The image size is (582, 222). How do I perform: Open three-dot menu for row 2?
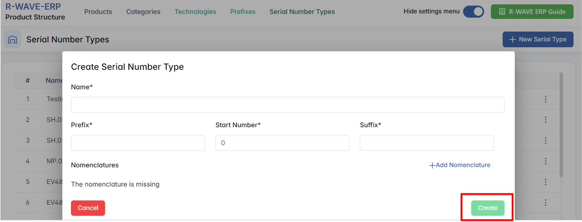point(545,120)
